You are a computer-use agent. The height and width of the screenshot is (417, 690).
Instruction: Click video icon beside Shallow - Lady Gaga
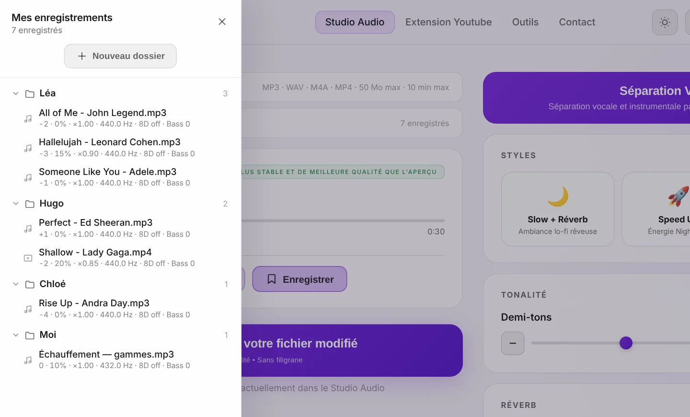click(x=28, y=258)
